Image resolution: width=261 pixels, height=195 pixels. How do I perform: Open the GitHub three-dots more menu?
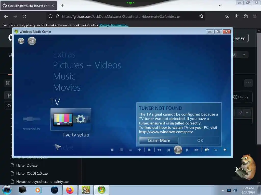point(248,83)
